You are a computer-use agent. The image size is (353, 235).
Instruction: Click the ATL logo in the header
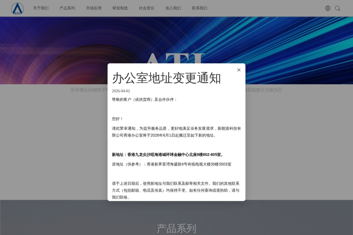pos(17,9)
